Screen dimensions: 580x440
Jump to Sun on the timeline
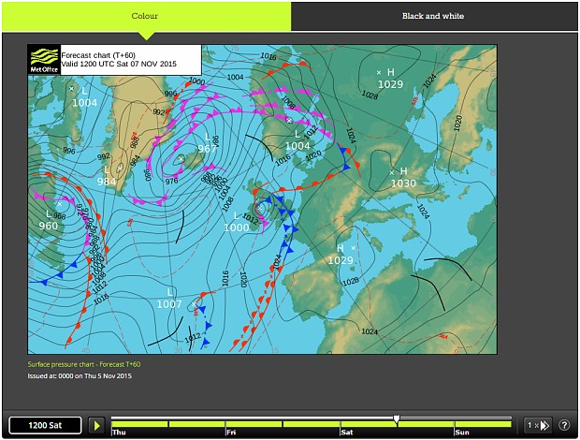coord(461,433)
